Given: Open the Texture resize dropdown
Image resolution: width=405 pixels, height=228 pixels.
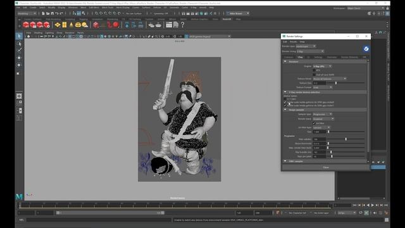Looking at the screenshot, I should point(330,79).
